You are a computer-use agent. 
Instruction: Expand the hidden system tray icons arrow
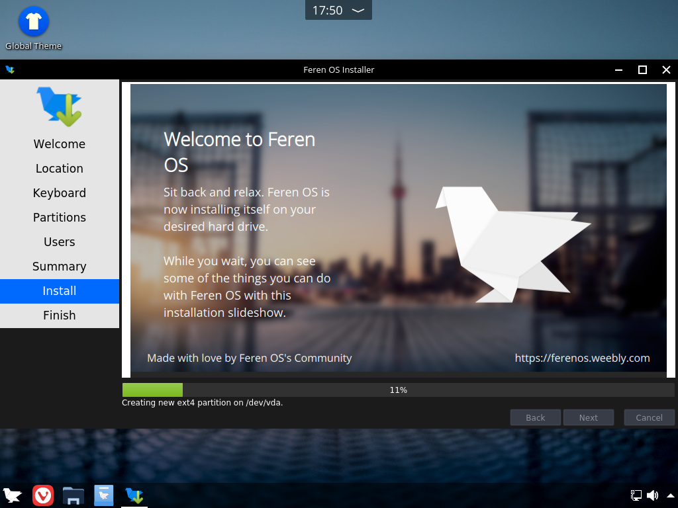(669, 495)
